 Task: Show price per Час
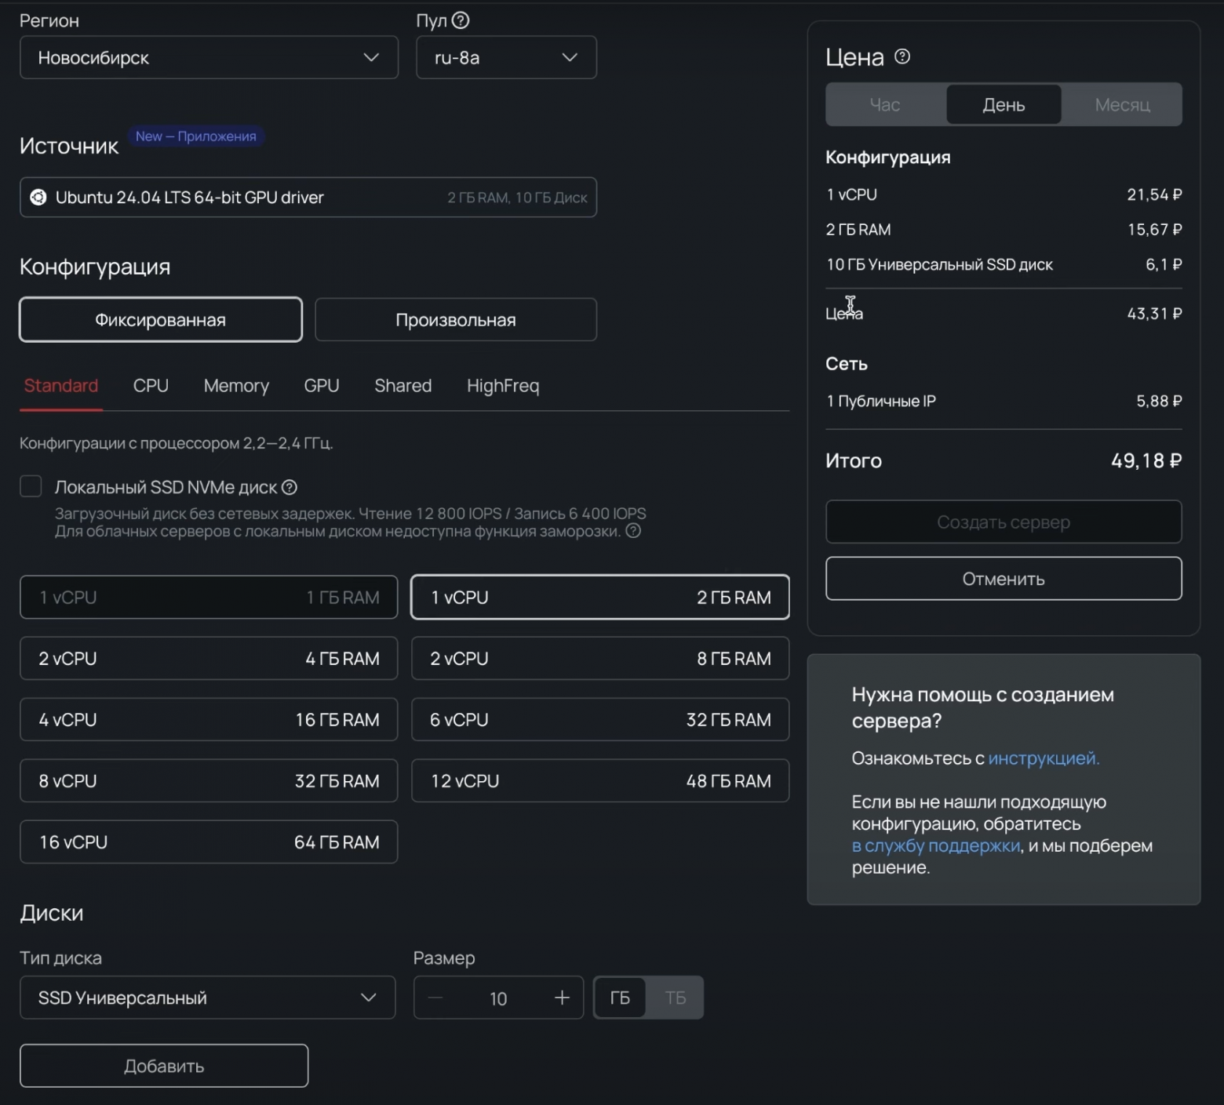[x=885, y=104]
